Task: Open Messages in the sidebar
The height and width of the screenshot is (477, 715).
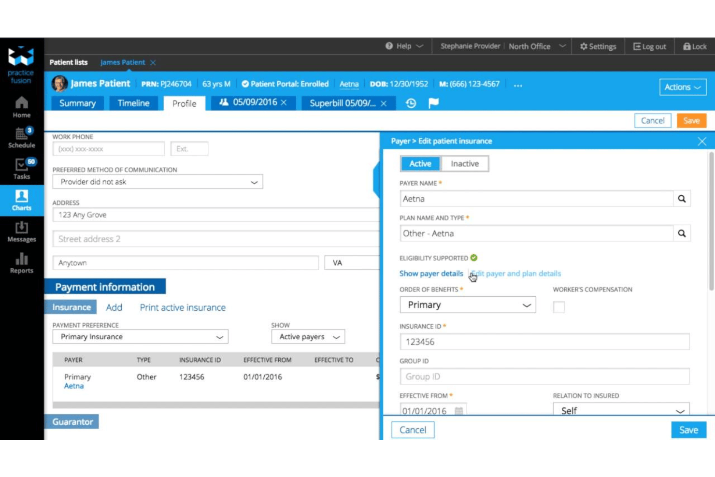Action: (22, 231)
